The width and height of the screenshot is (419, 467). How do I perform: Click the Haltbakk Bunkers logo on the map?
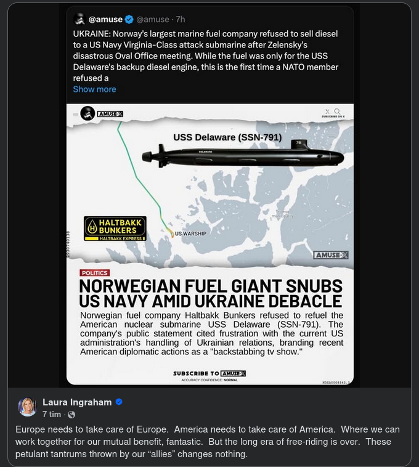[x=115, y=228]
